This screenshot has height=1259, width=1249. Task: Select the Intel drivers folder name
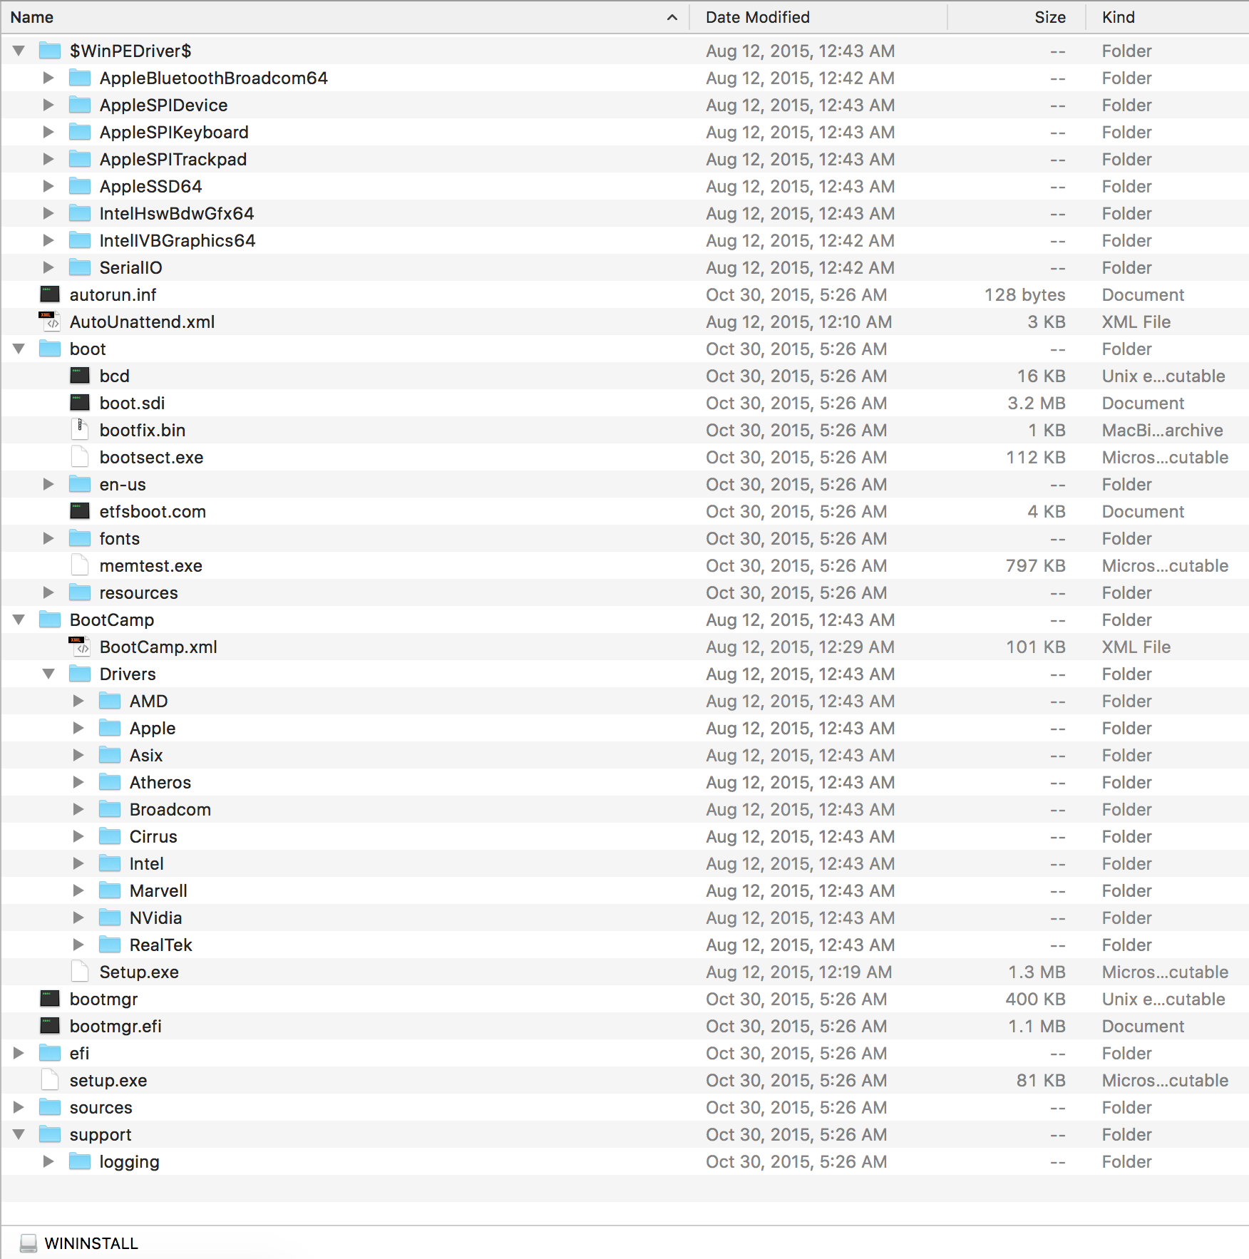(147, 863)
